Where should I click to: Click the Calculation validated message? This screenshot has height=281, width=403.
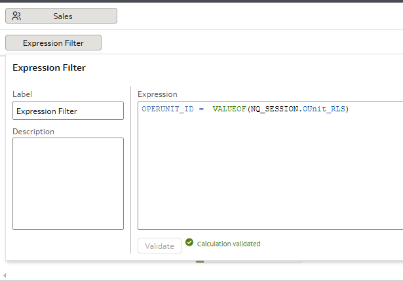(x=229, y=244)
